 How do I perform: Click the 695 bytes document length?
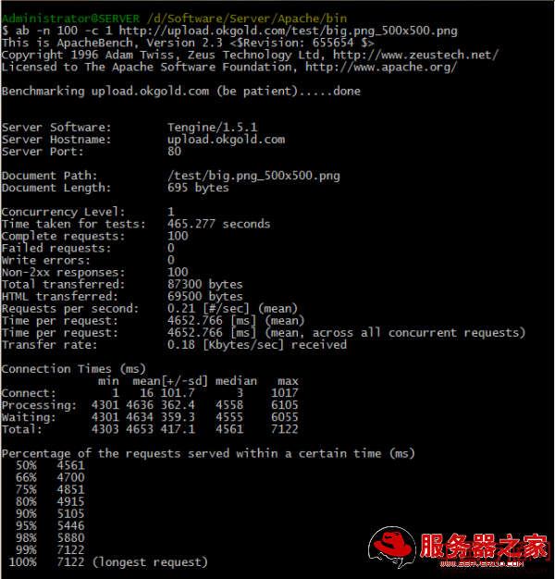coord(198,188)
